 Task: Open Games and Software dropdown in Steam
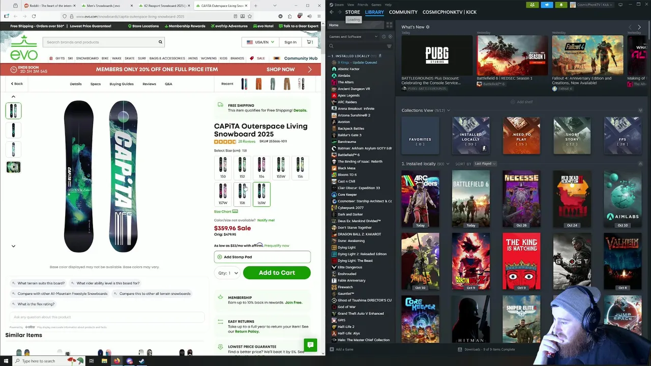(x=353, y=37)
